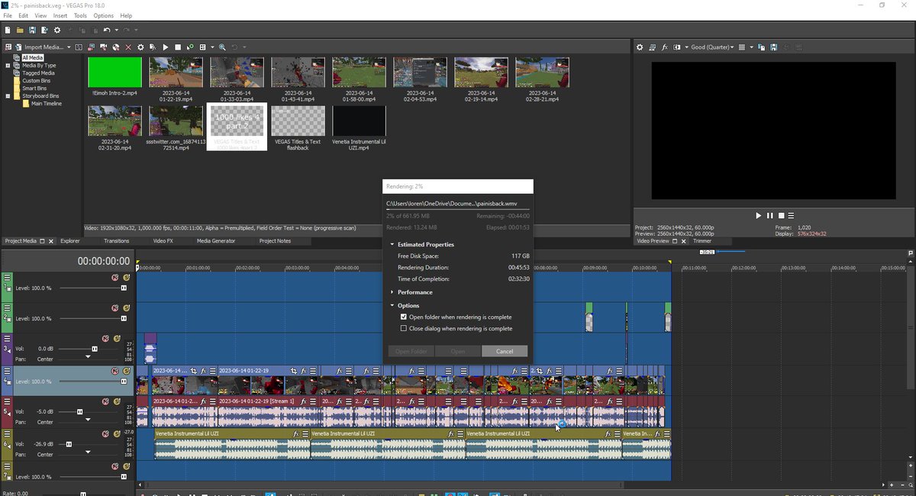Uncheck Open folder when rendering is complete
The width and height of the screenshot is (916, 496).
404,317
